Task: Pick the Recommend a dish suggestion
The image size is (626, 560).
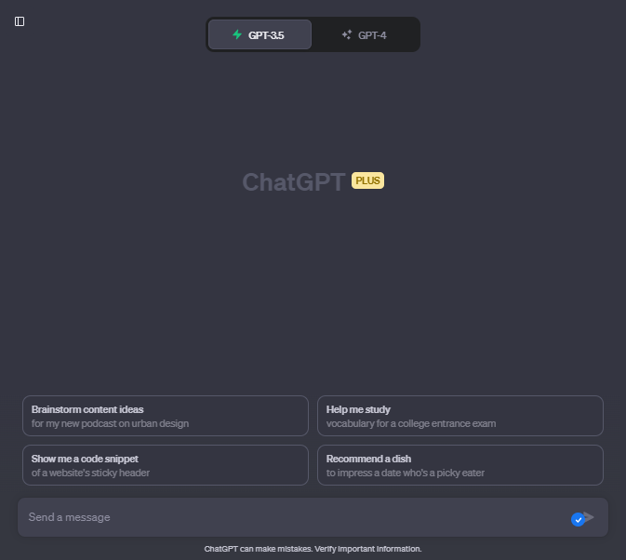Action: click(460, 465)
